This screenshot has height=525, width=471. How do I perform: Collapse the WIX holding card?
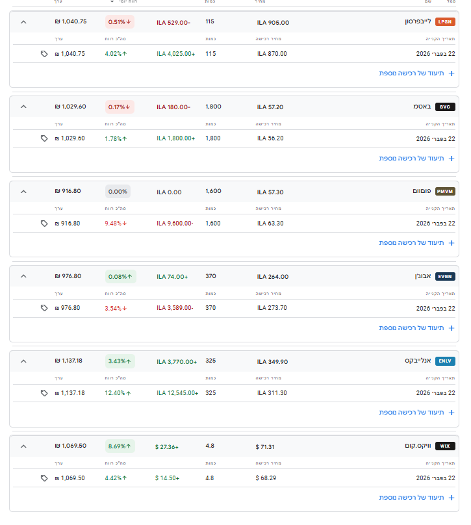point(23,446)
